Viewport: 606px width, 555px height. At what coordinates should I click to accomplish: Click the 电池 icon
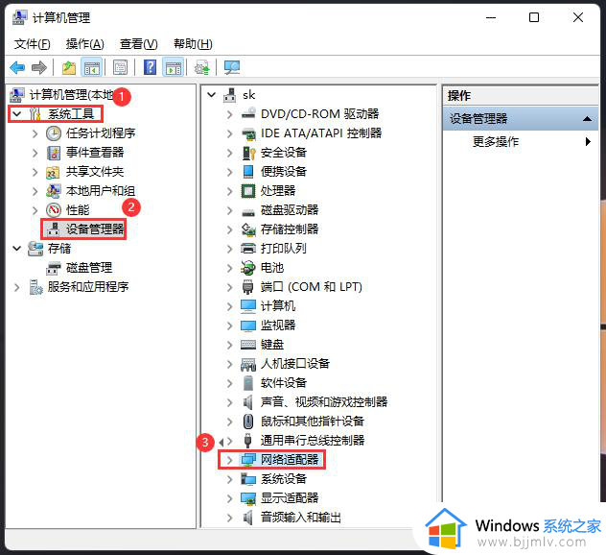point(248,268)
